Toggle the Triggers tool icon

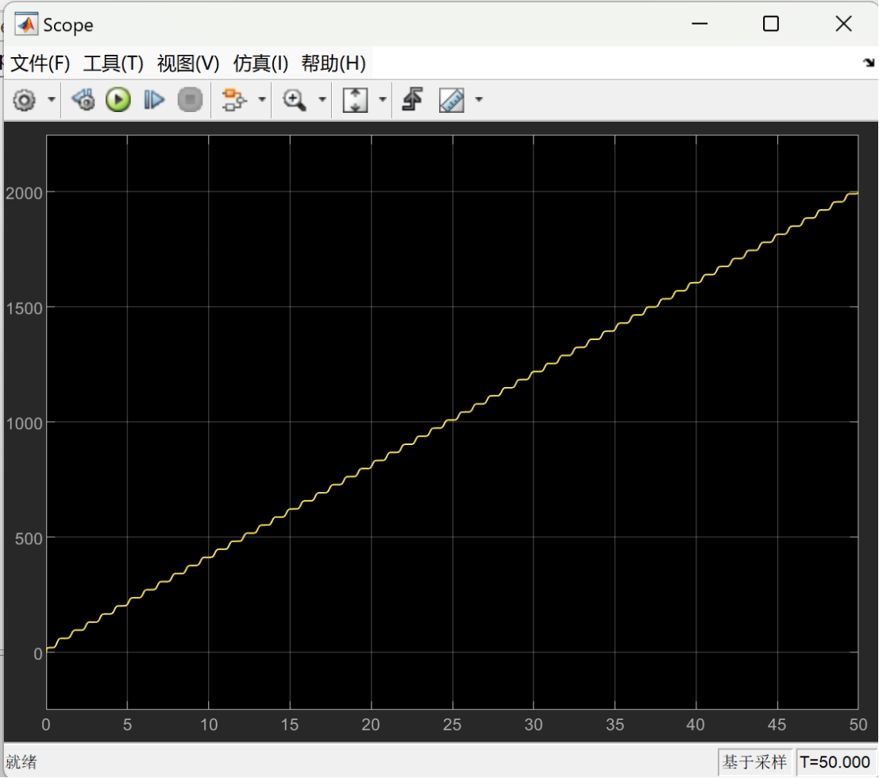click(411, 100)
